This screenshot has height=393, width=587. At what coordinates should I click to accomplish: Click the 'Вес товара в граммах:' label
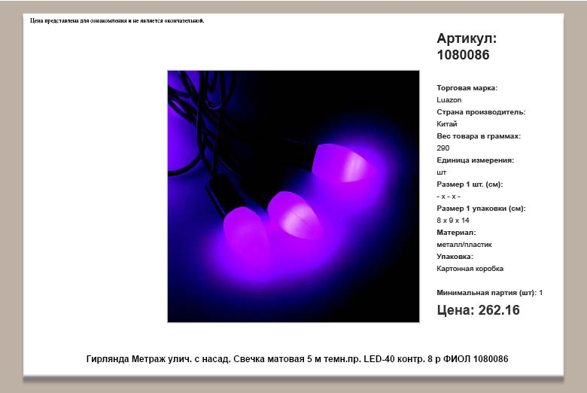479,136
